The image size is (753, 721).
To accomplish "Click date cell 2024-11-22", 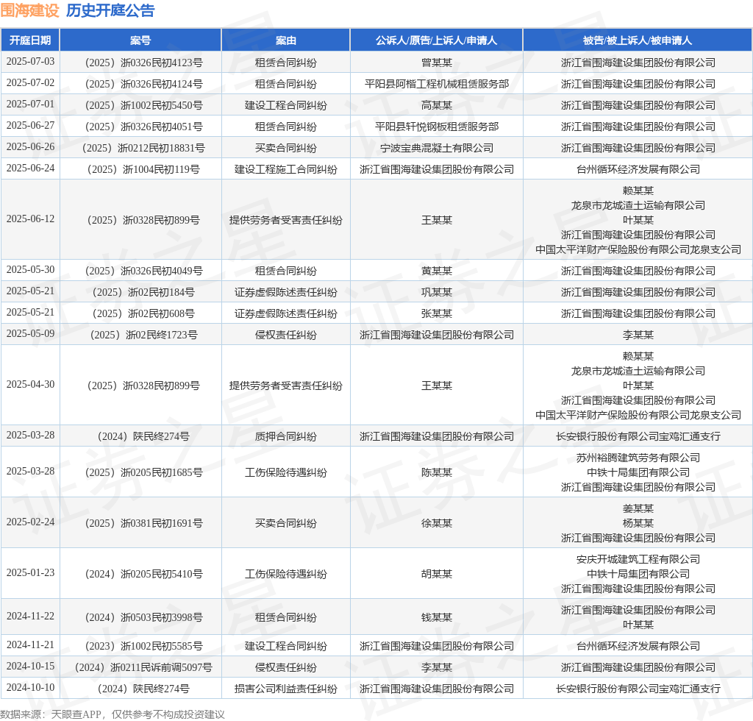I will 30,616.
